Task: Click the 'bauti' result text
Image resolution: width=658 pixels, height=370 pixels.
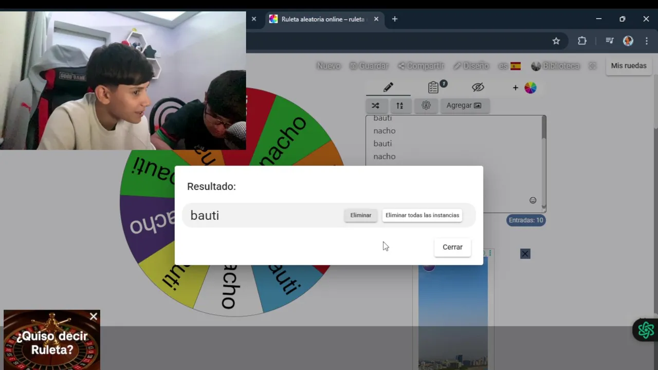Action: (x=205, y=215)
